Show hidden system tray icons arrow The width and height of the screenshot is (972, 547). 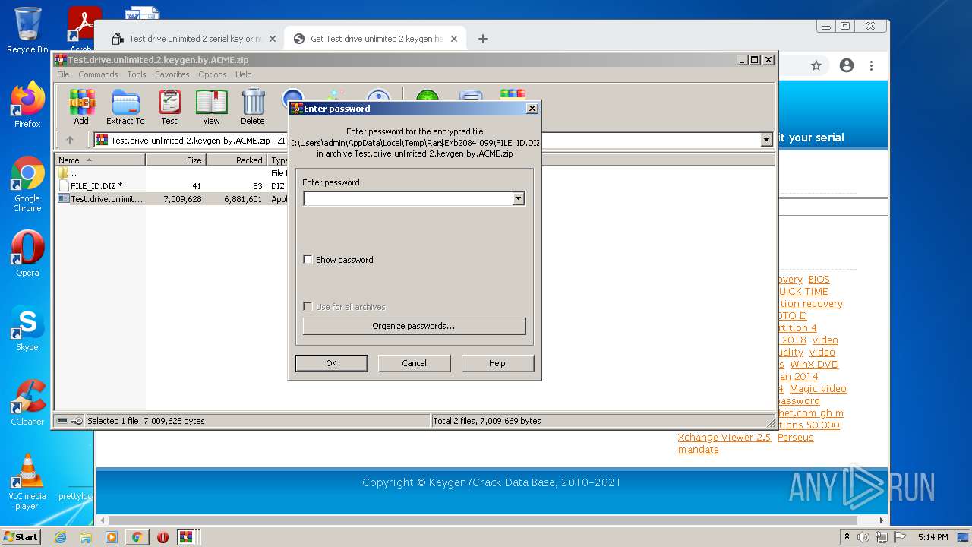[x=847, y=537]
